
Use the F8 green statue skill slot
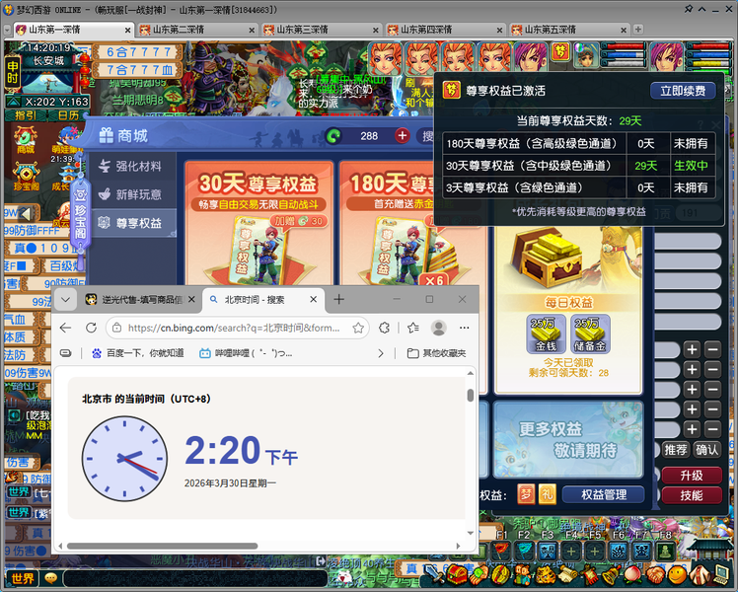coord(666,551)
